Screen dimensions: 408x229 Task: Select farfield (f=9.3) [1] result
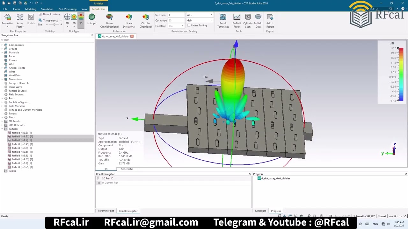[x=22, y=133]
